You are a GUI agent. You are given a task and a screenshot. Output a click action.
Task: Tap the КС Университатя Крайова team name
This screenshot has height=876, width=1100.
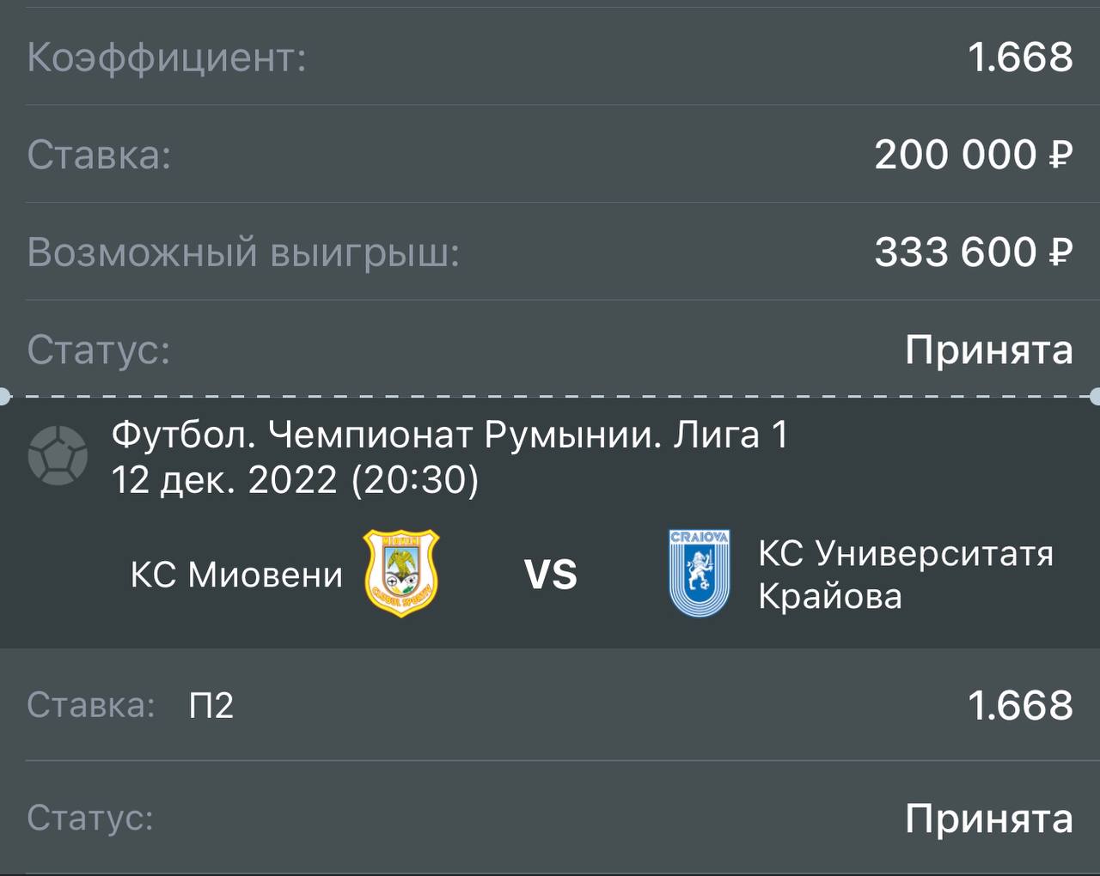point(905,575)
